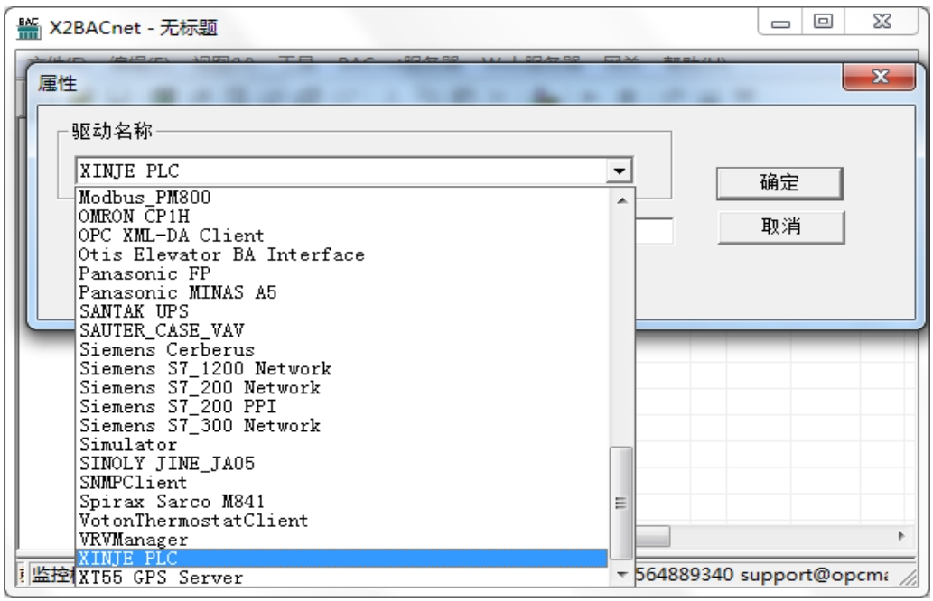Select Siemens Cerberus driver
933x601 pixels.
pyautogui.click(x=342, y=349)
